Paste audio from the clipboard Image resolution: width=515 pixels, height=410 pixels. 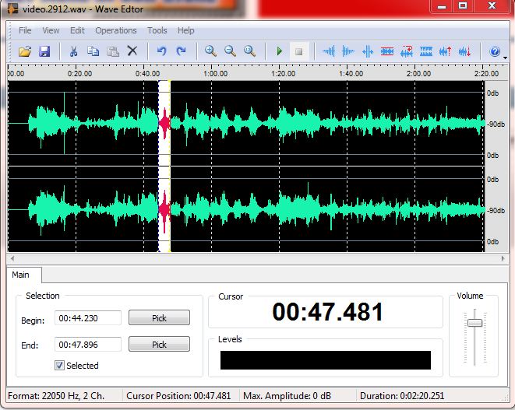tap(113, 51)
